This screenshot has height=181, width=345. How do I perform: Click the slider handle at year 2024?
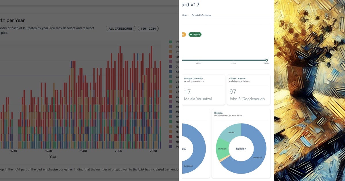tap(267, 60)
